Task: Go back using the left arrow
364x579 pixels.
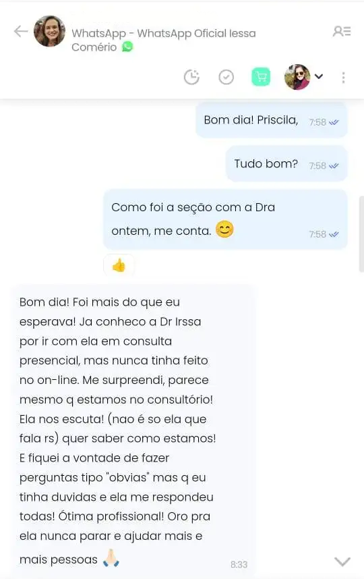Action: point(21,32)
